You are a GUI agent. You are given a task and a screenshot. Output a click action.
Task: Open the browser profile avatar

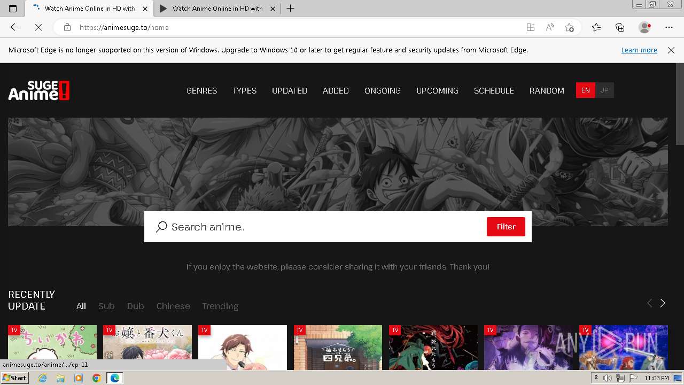click(x=644, y=27)
